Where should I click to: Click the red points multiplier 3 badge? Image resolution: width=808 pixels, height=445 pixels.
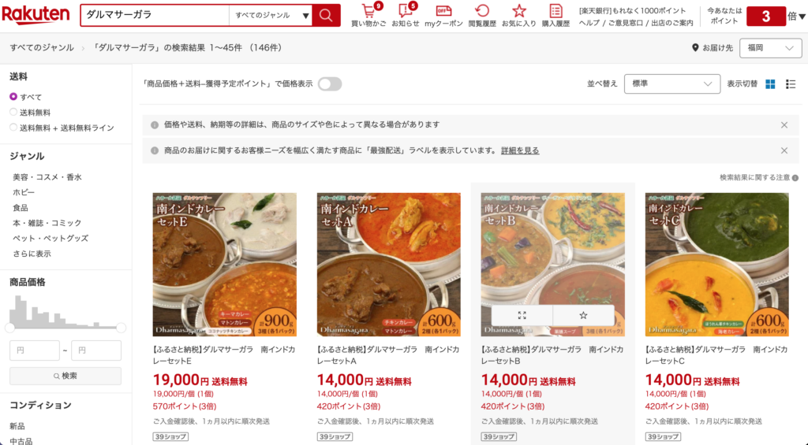[765, 17]
